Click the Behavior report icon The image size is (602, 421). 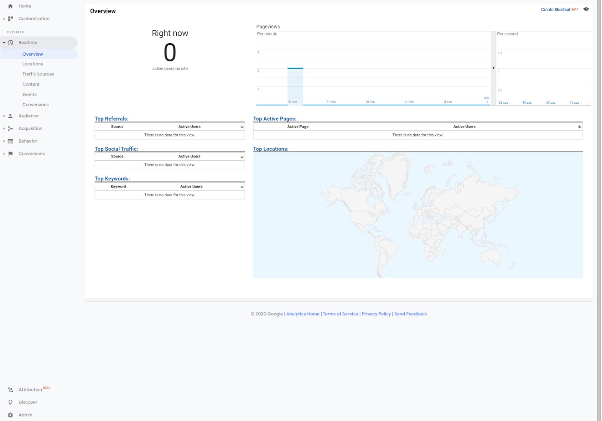point(10,141)
